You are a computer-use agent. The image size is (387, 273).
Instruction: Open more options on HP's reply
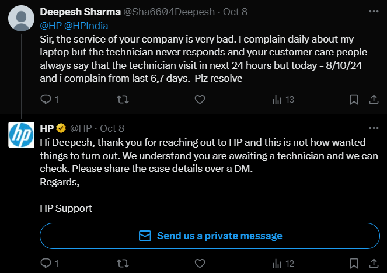pyautogui.click(x=373, y=128)
